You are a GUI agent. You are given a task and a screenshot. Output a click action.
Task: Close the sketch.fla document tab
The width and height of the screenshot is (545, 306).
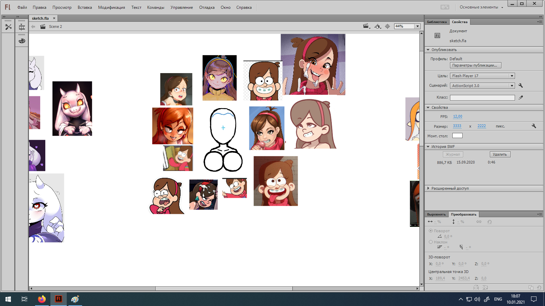pos(54,18)
